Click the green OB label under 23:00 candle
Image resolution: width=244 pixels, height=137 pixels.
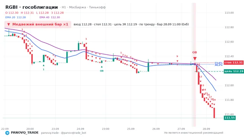pyautogui.click(x=102, y=71)
